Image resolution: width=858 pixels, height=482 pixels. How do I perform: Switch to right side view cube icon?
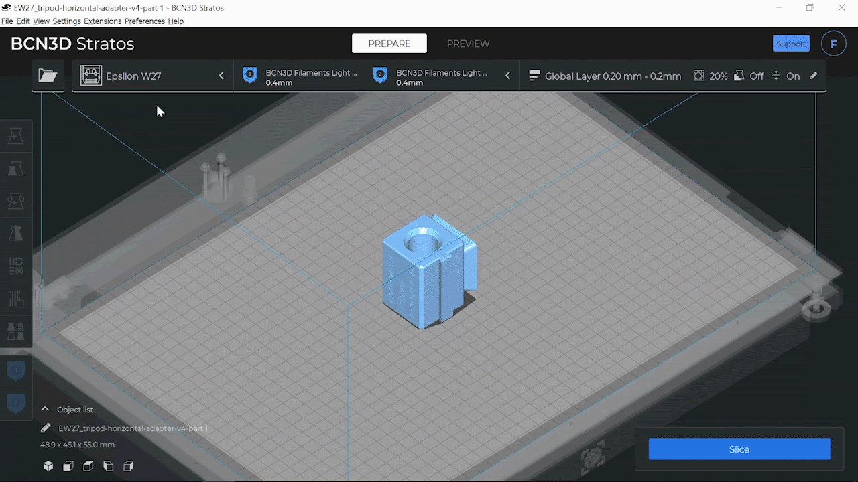click(x=129, y=466)
